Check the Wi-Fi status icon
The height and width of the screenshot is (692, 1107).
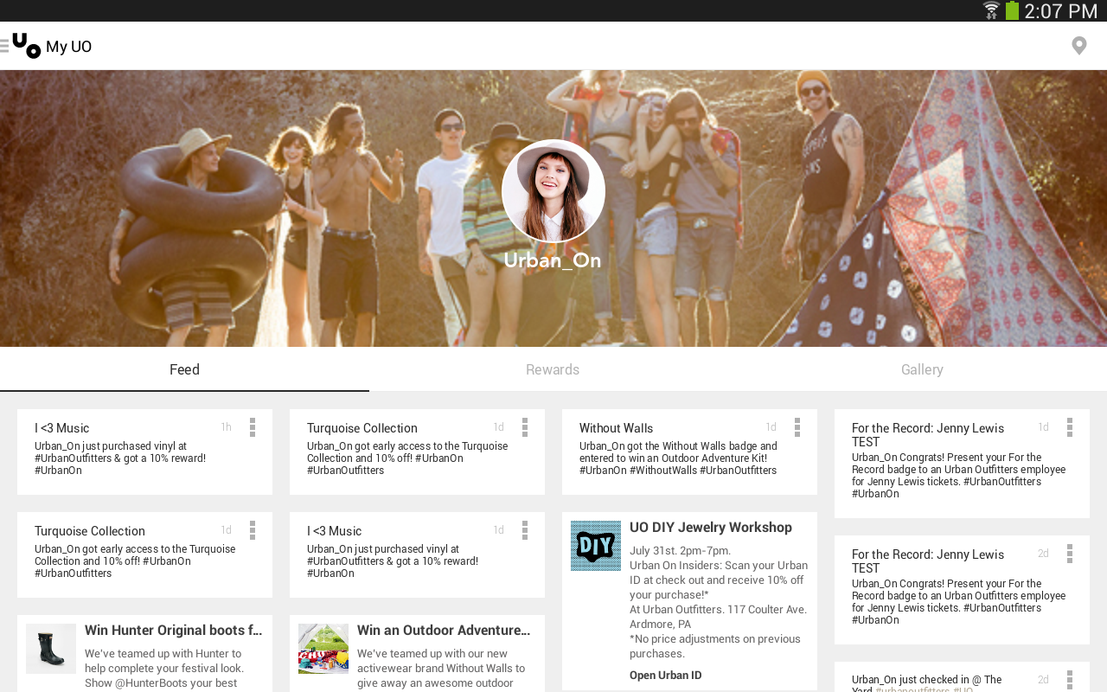991,10
